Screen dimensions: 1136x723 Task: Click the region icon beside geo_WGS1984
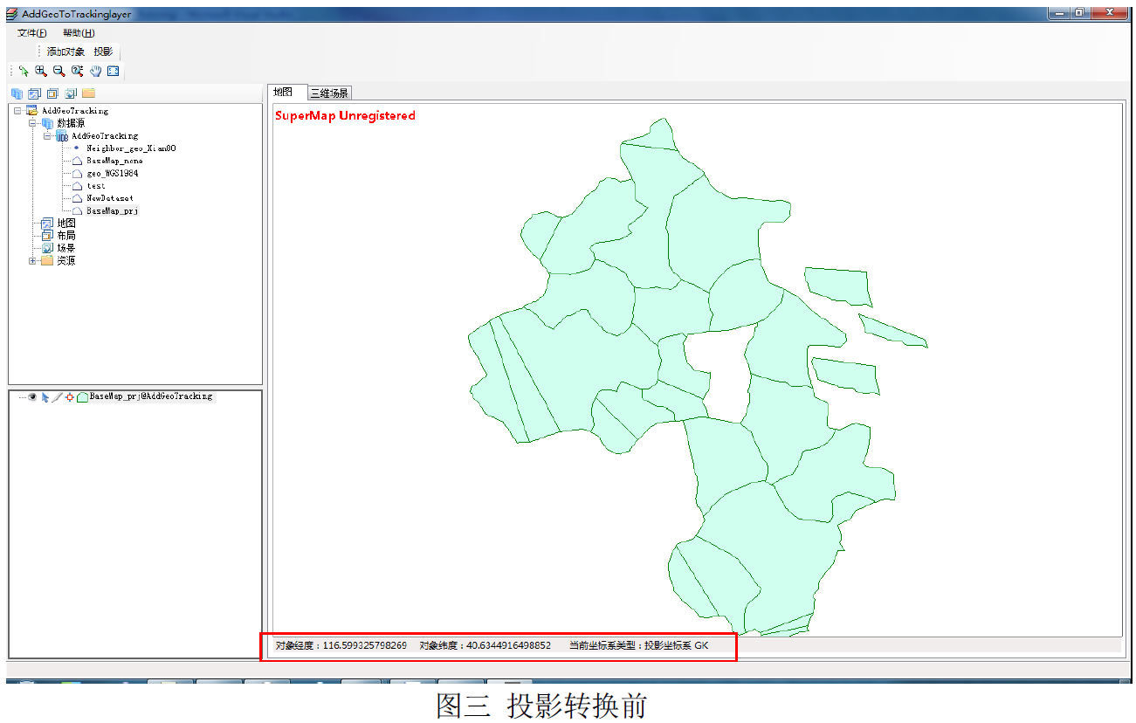click(77, 174)
